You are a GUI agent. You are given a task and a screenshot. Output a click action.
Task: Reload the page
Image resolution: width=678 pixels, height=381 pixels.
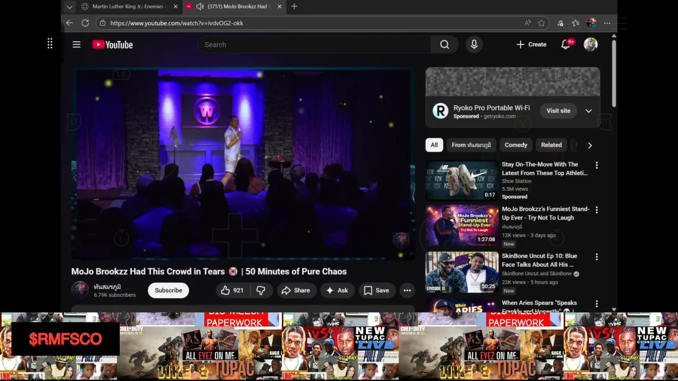coord(85,23)
